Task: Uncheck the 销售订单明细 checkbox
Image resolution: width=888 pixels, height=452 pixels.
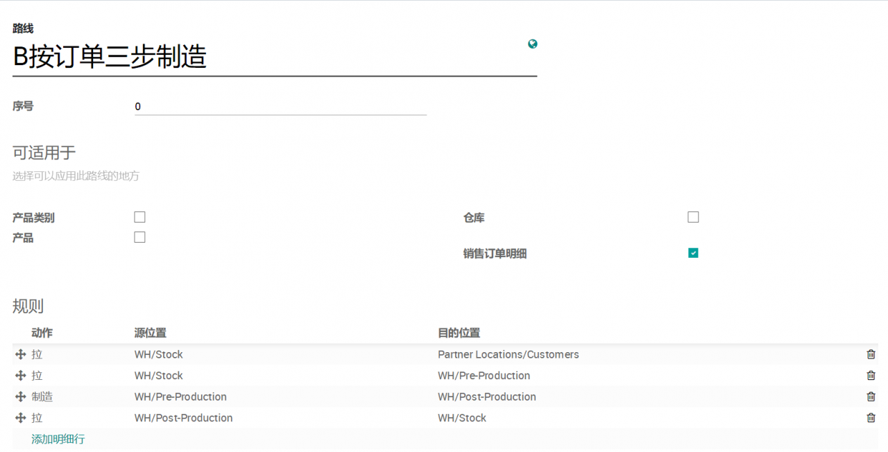Action: coord(693,253)
